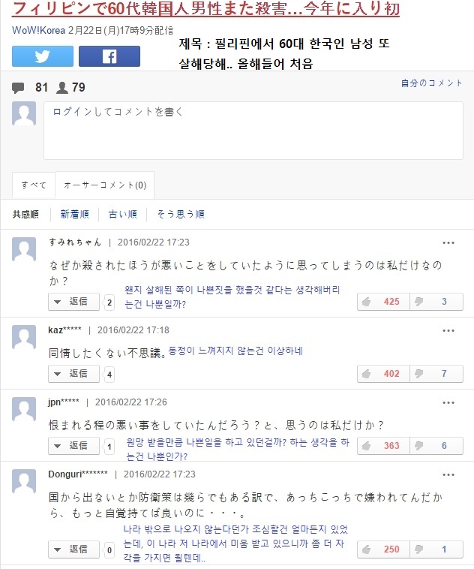Sort comments by 新着順
The image size is (474, 569).
[74, 214]
